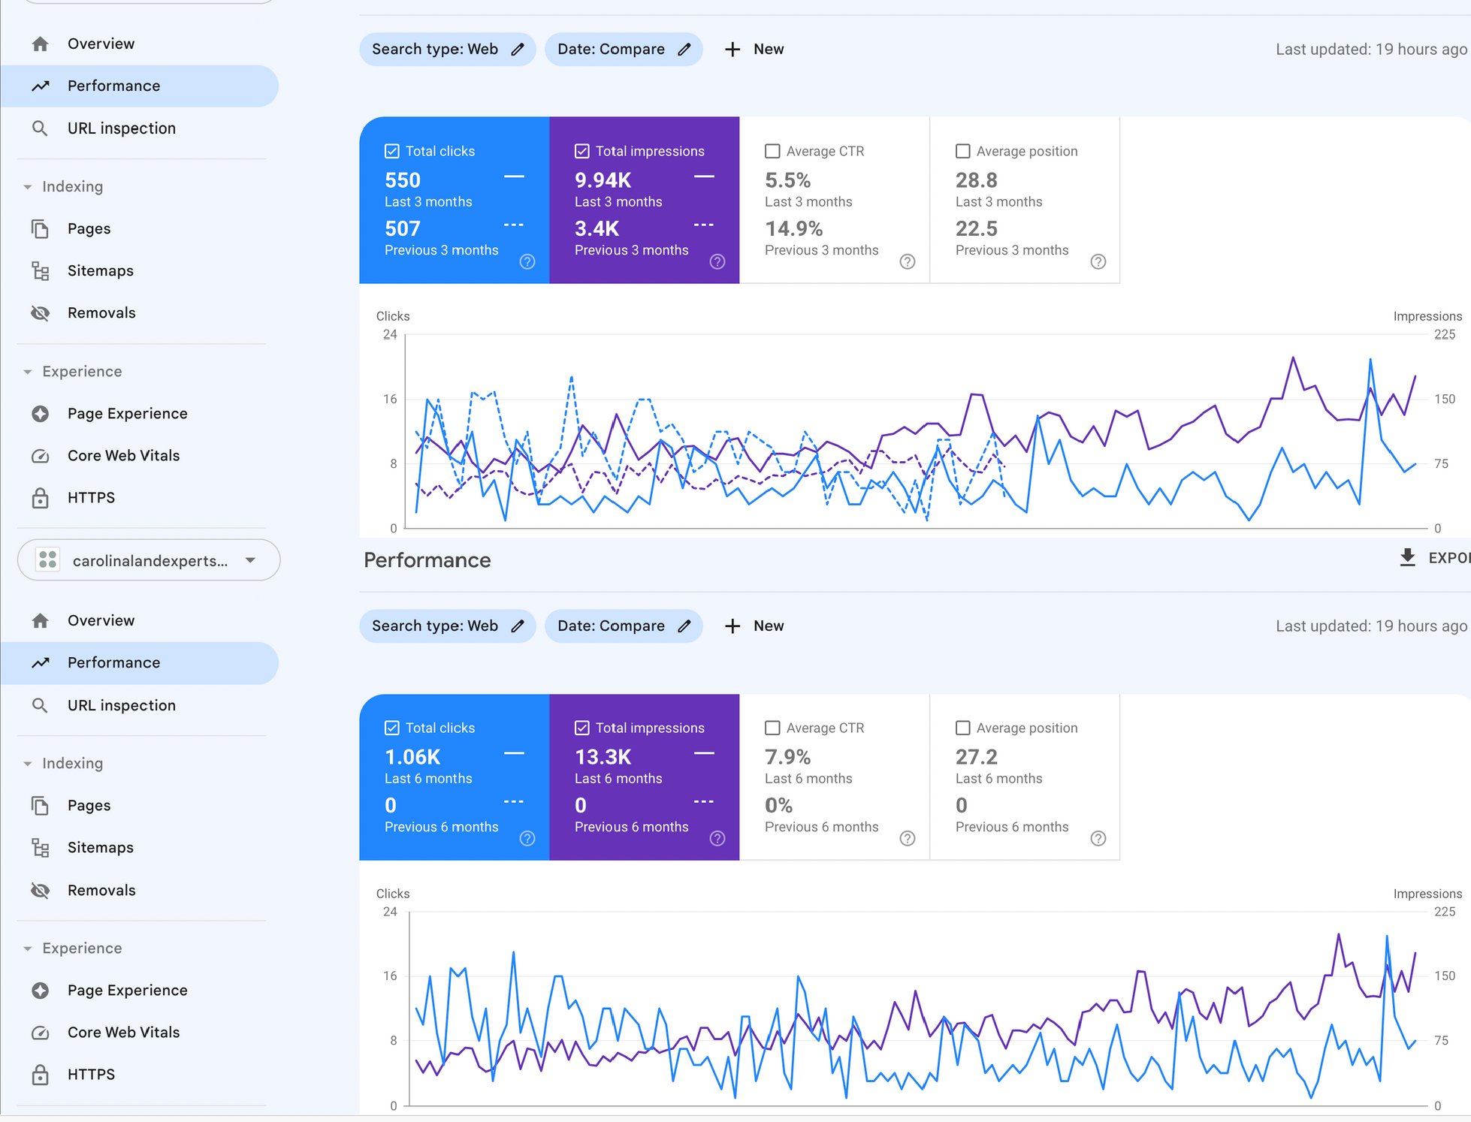Select the URL inspection magnifier icon
The height and width of the screenshot is (1122, 1471).
[41, 128]
